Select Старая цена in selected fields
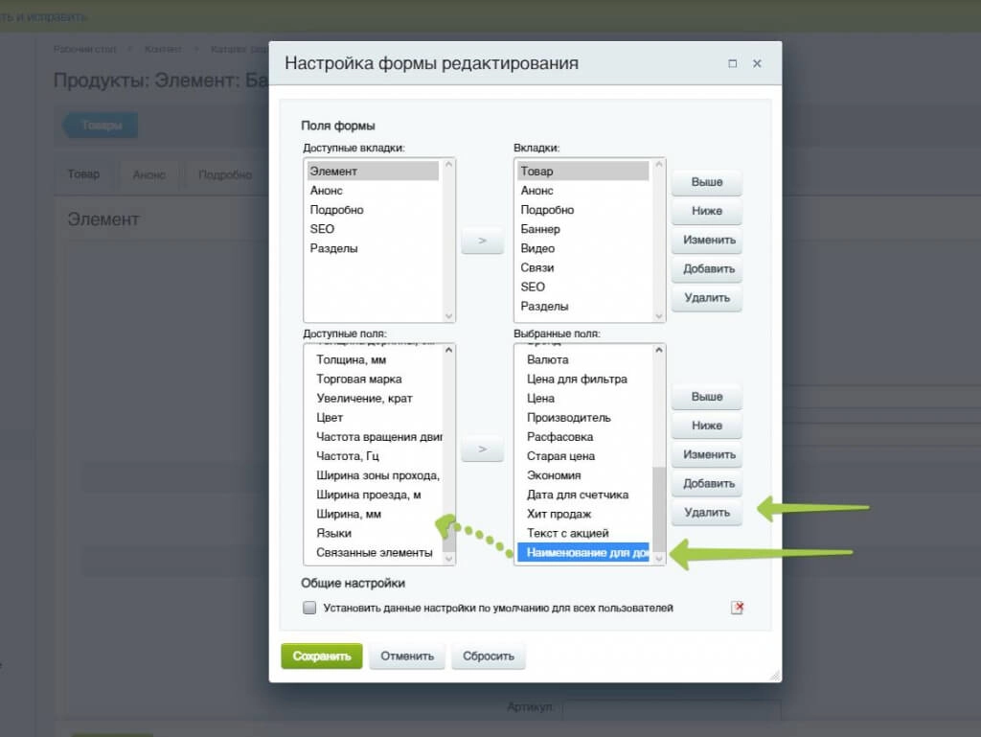Viewport: 981px width, 737px height. point(583,456)
